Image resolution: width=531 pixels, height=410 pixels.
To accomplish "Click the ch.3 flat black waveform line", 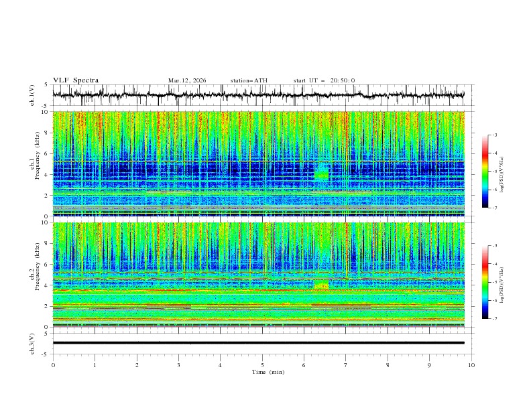I will tap(258, 343).
